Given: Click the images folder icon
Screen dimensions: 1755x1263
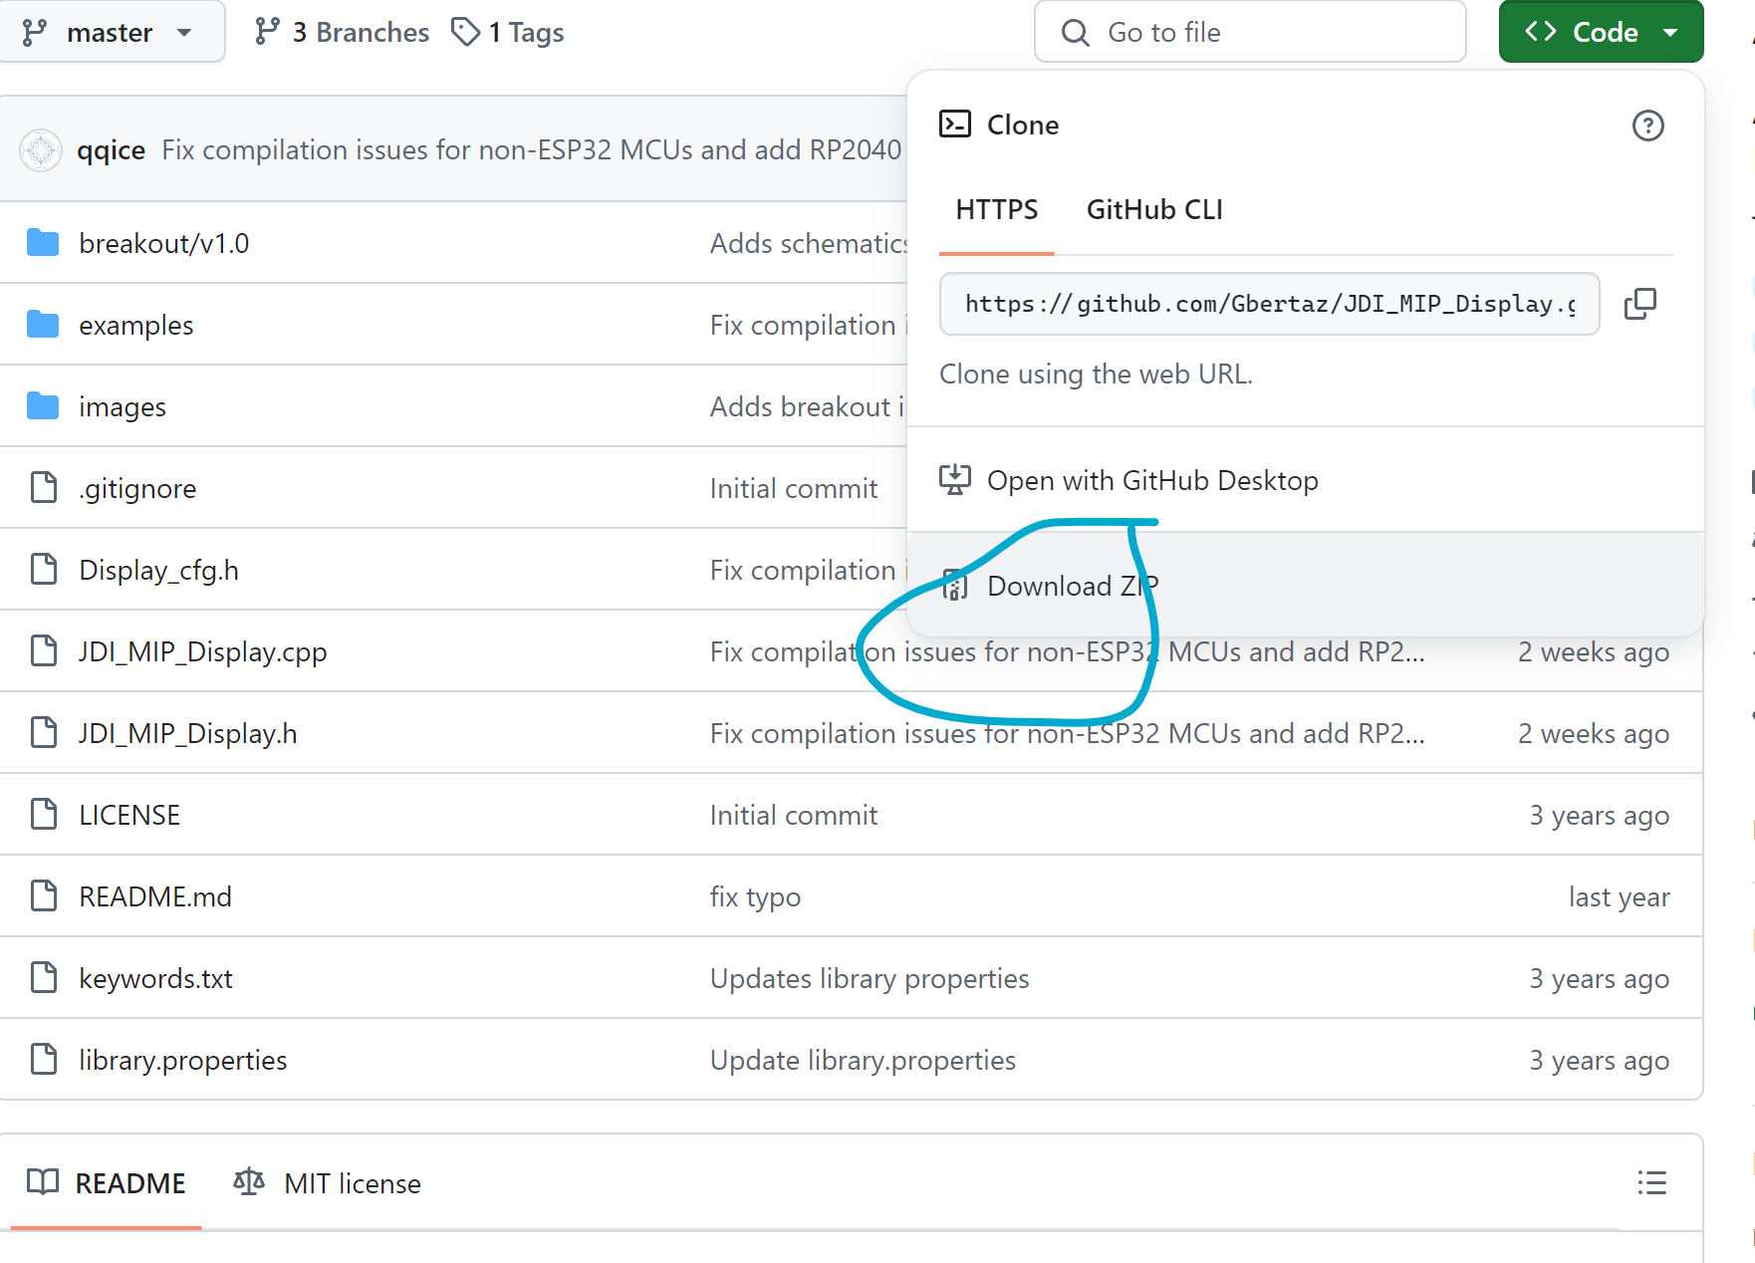Looking at the screenshot, I should [43, 405].
